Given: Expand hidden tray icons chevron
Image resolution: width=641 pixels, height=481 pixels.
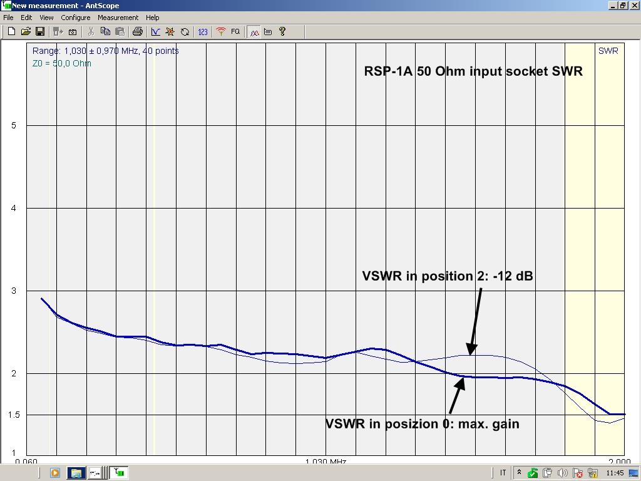Looking at the screenshot, I should click(519, 472).
